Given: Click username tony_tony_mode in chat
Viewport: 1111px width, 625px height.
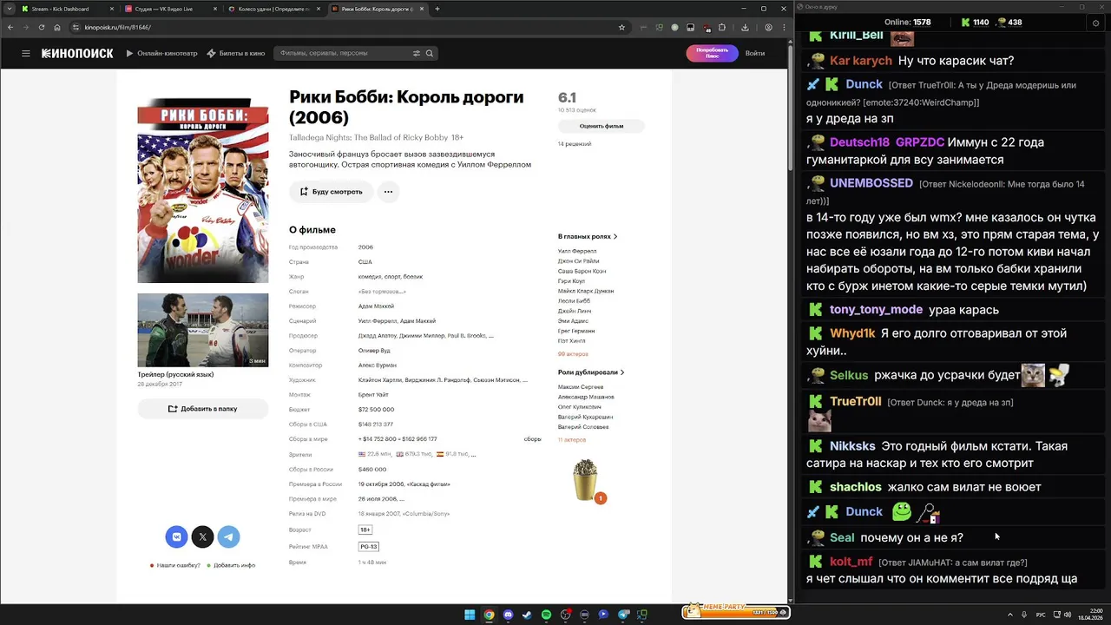Looking at the screenshot, I should click(x=876, y=310).
